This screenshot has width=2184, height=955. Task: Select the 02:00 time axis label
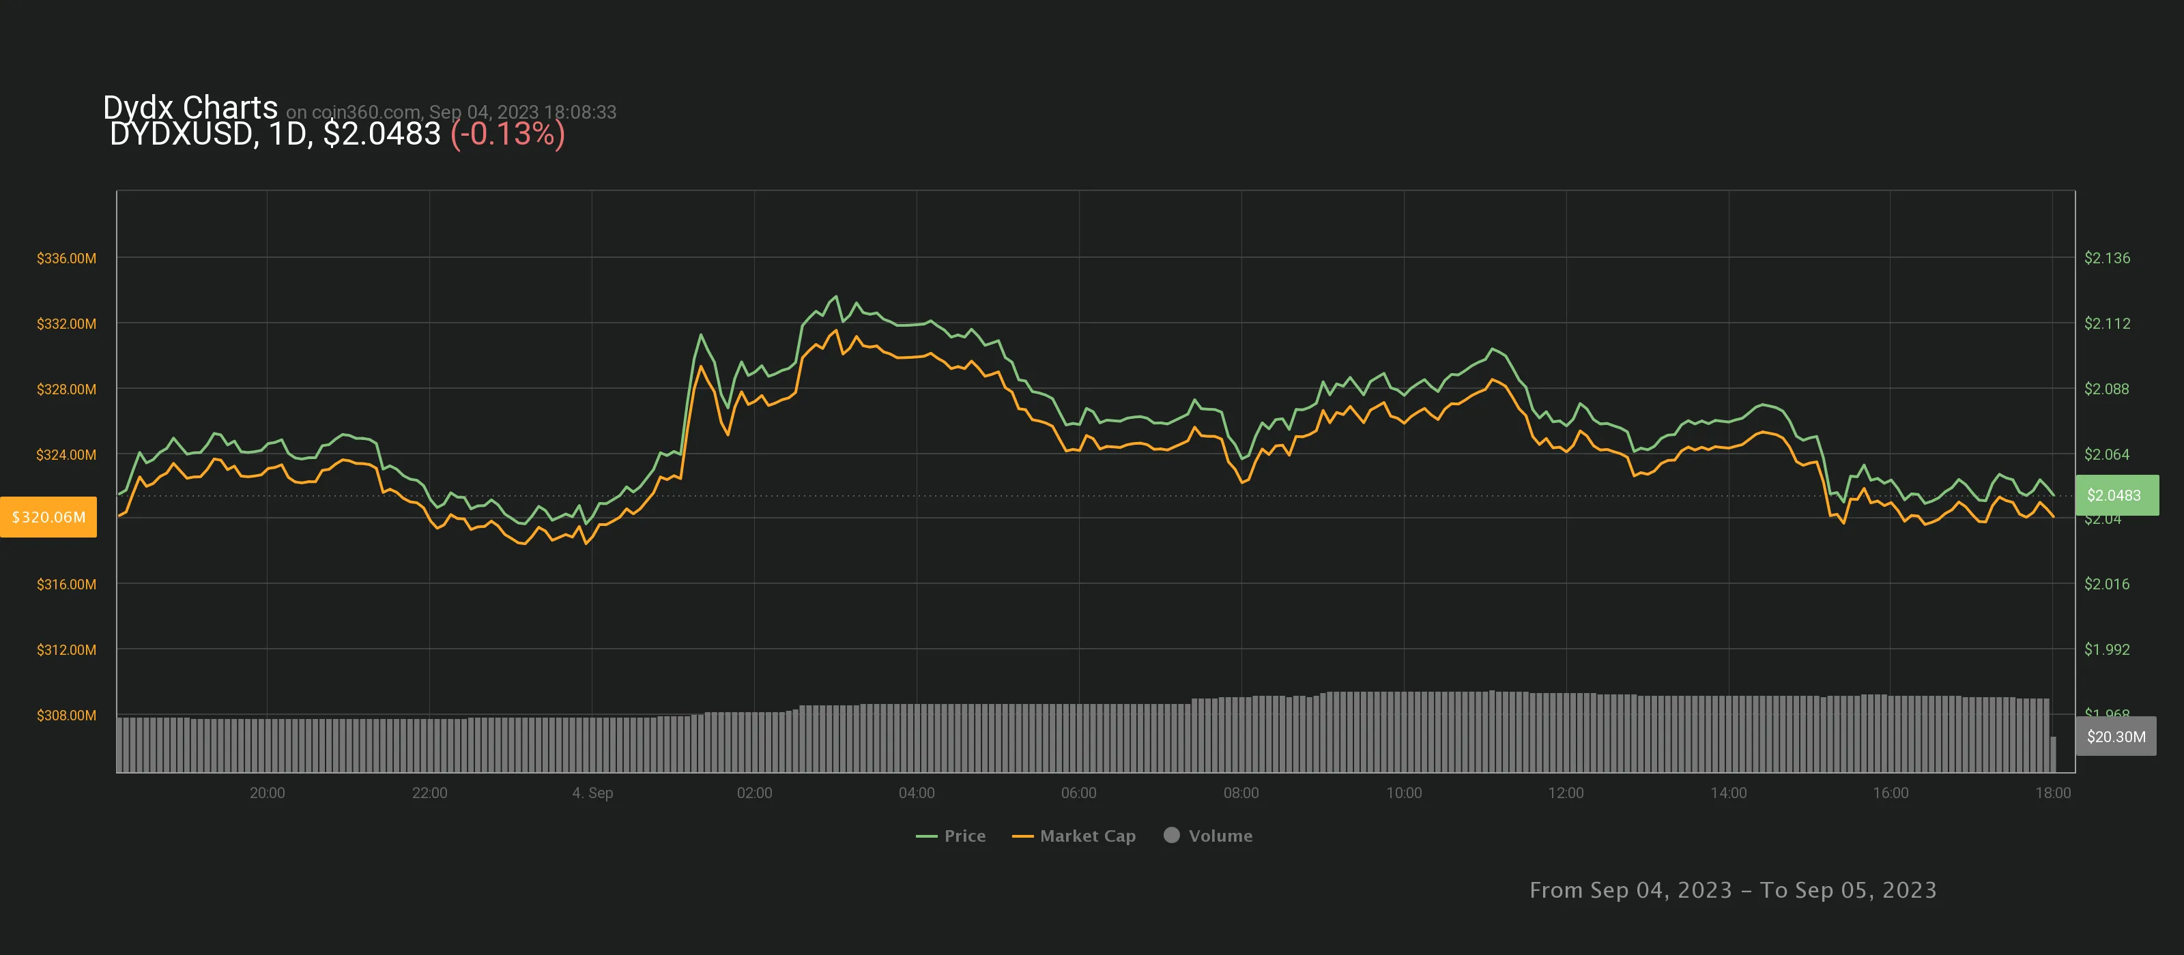(x=753, y=792)
